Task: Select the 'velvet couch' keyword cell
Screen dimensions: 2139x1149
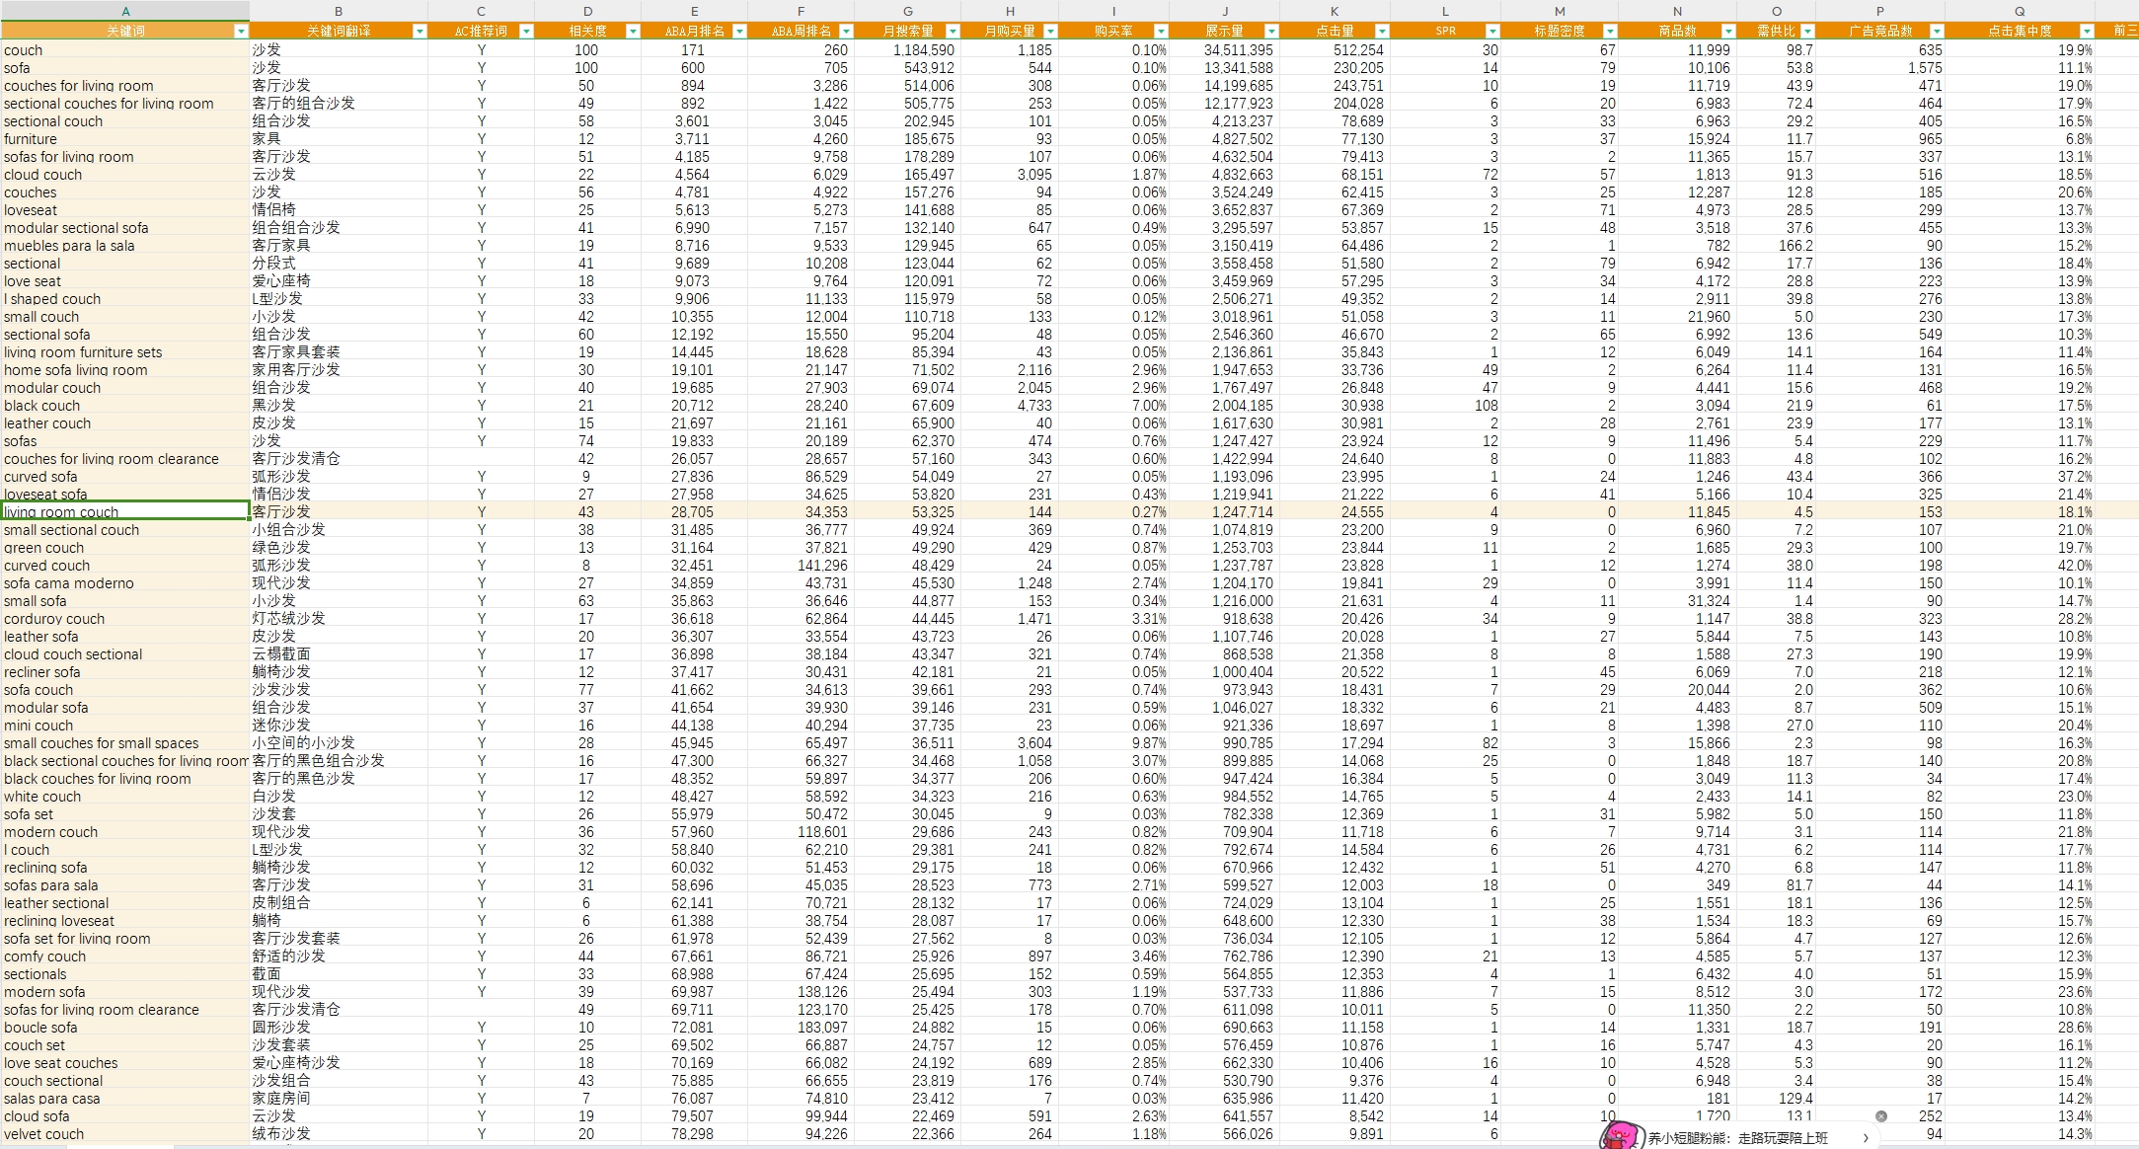Action: 125,1133
